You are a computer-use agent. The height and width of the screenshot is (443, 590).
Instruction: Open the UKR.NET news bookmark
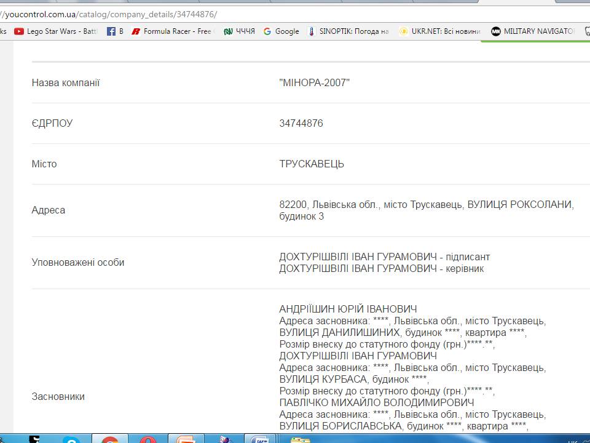440,31
